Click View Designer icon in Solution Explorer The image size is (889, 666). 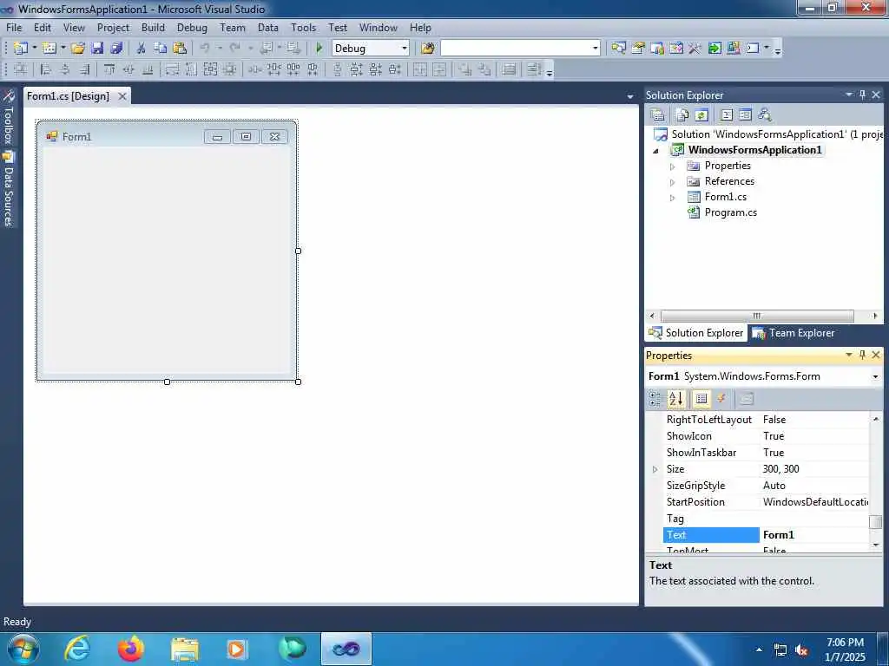pos(746,115)
